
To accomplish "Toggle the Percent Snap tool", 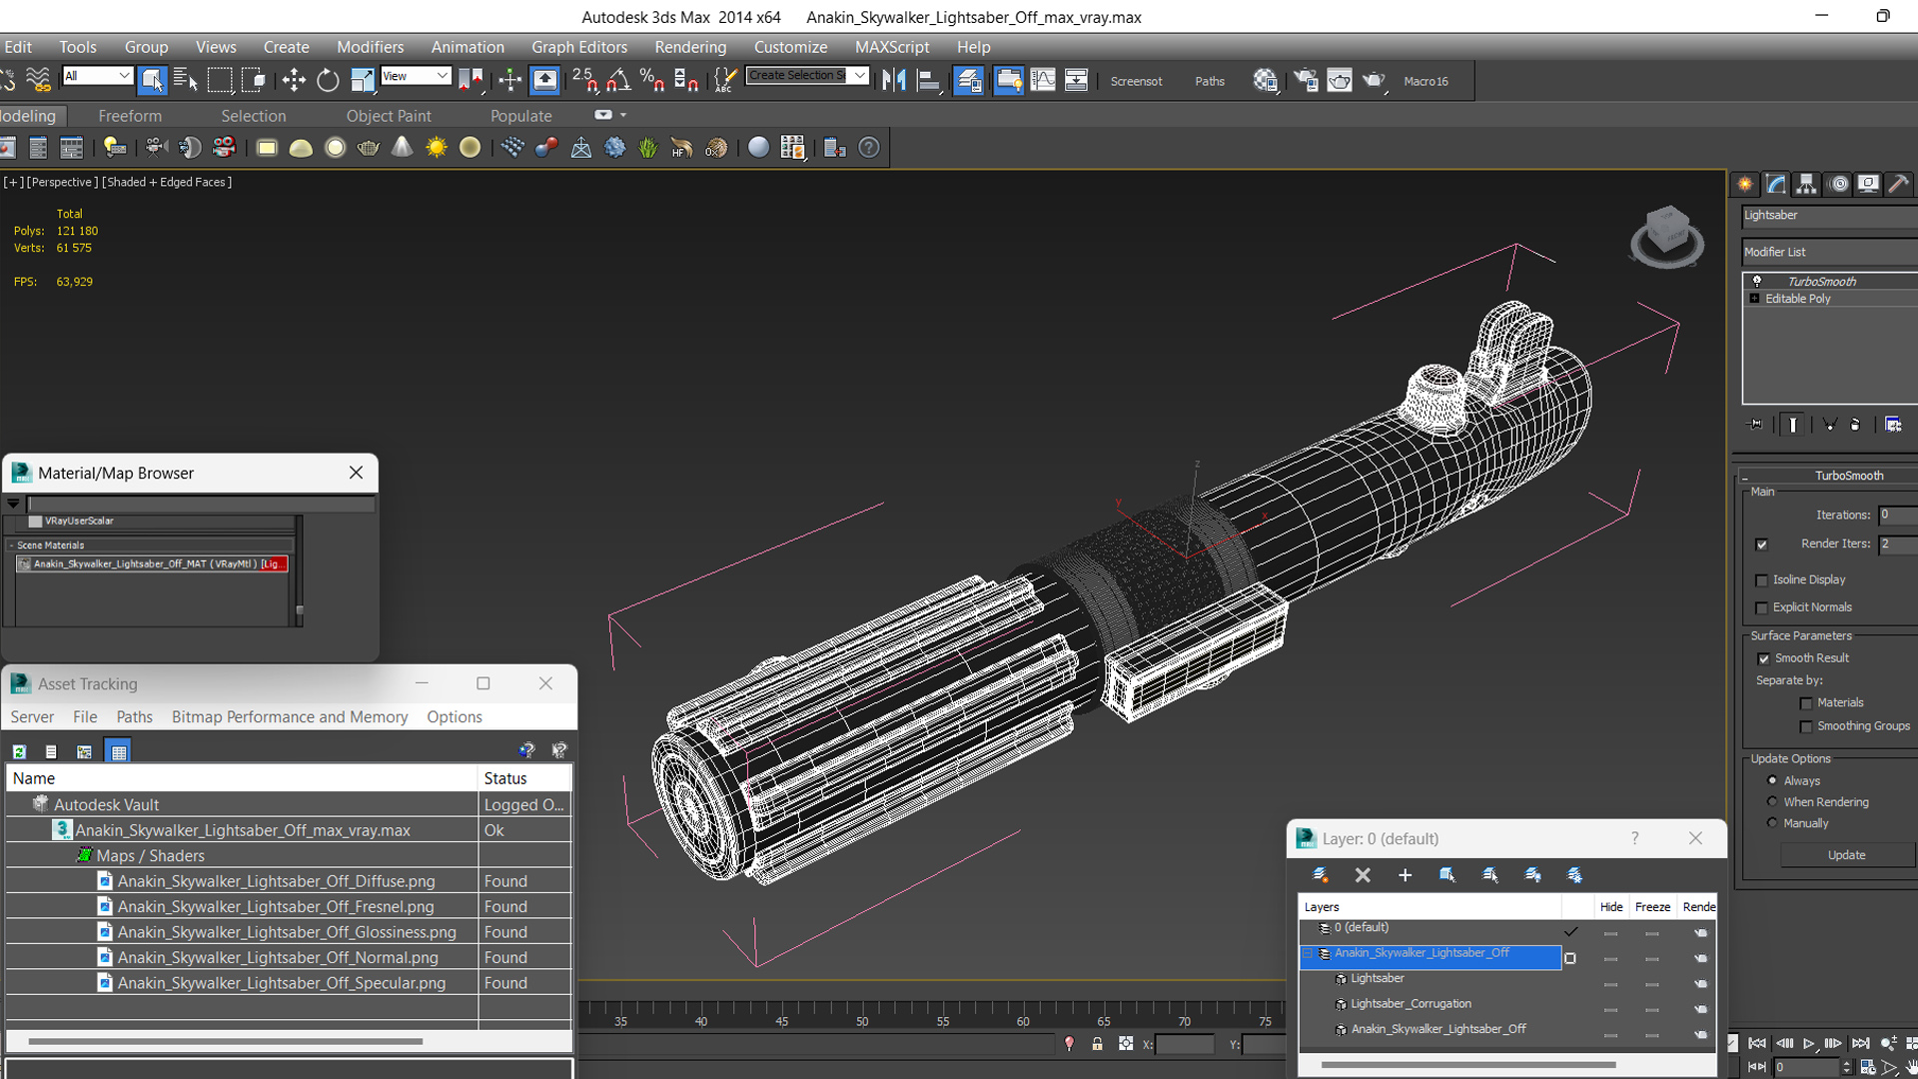I will coord(652,80).
